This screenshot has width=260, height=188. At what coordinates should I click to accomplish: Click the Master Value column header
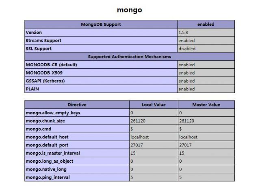click(206, 105)
